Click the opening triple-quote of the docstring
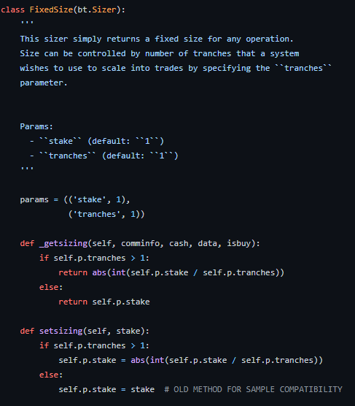Image resolution: width=355 pixels, height=406 pixels. (27, 23)
